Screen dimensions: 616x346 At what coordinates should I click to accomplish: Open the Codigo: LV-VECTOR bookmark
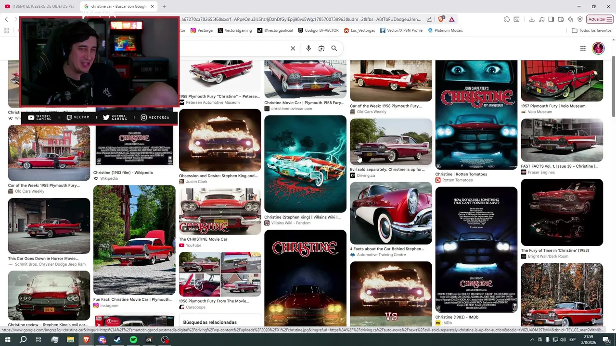point(319,30)
